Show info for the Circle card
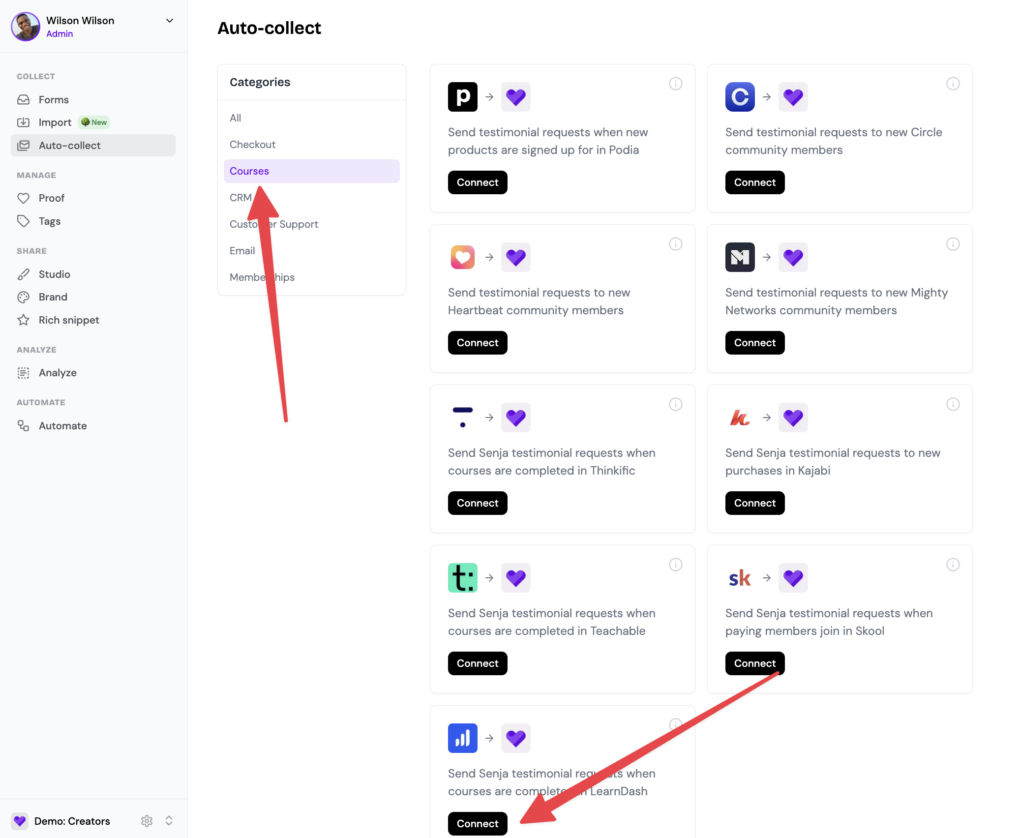This screenshot has width=1019, height=838. pyautogui.click(x=953, y=84)
